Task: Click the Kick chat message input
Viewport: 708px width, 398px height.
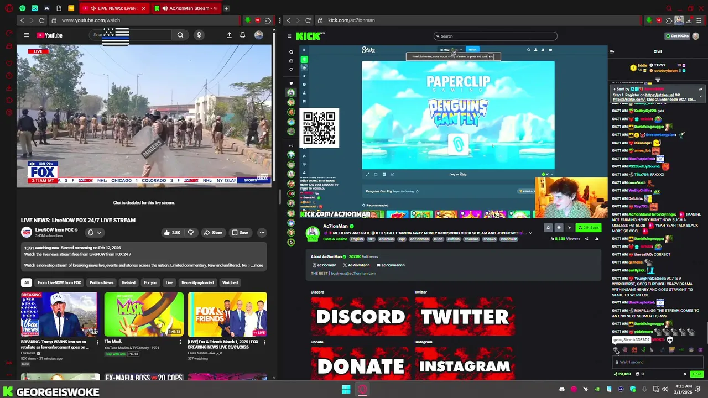Action: [x=657, y=362]
